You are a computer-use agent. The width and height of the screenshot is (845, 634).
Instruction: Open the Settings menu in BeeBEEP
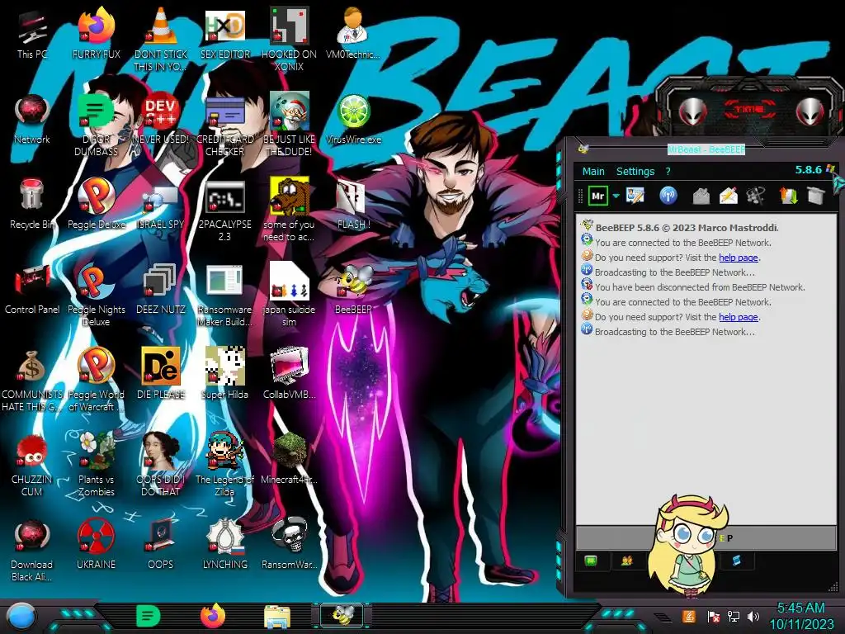[x=635, y=172]
